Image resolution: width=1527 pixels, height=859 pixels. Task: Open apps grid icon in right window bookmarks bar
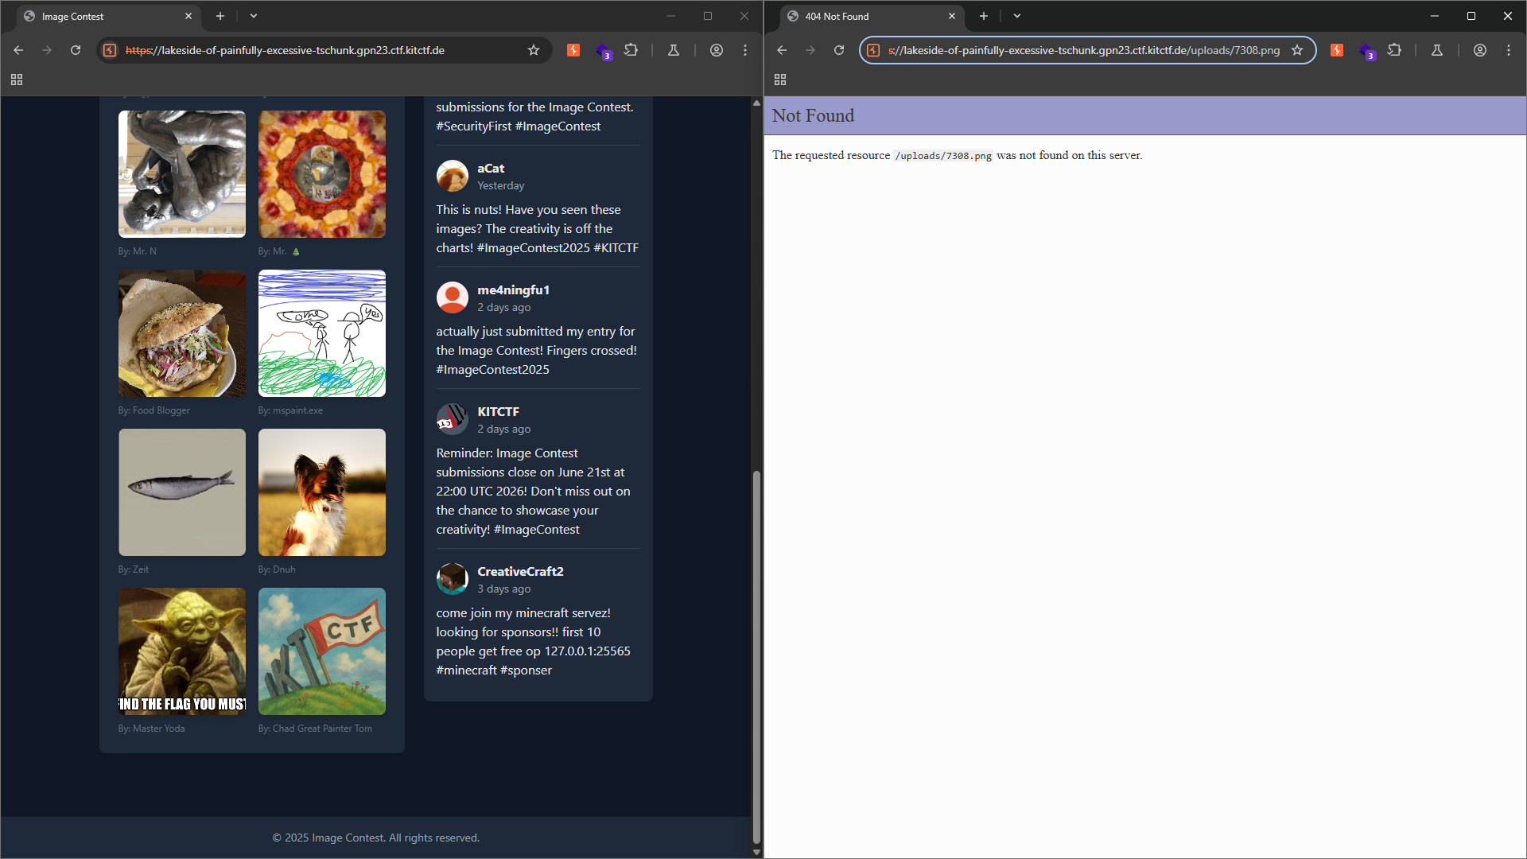point(780,80)
